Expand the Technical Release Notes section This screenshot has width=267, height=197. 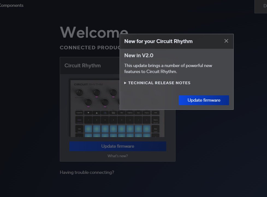pos(157,83)
